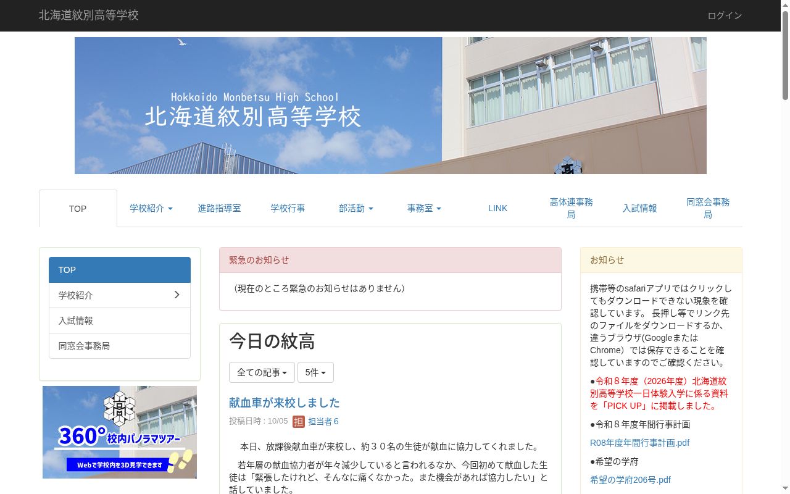Click chevron arrow beside 学校紹介 in sidebar
Image resolution: width=790 pixels, height=494 pixels.
click(177, 295)
